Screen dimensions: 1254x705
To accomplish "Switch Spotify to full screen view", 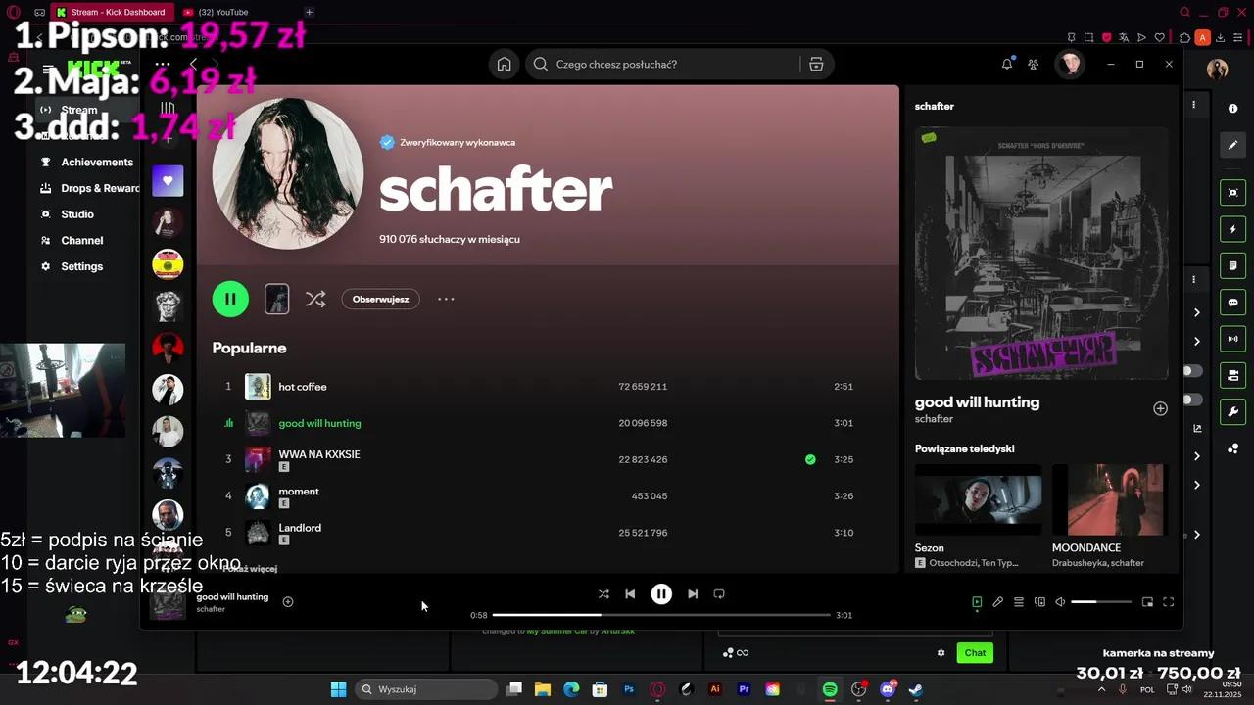I will (x=1169, y=602).
